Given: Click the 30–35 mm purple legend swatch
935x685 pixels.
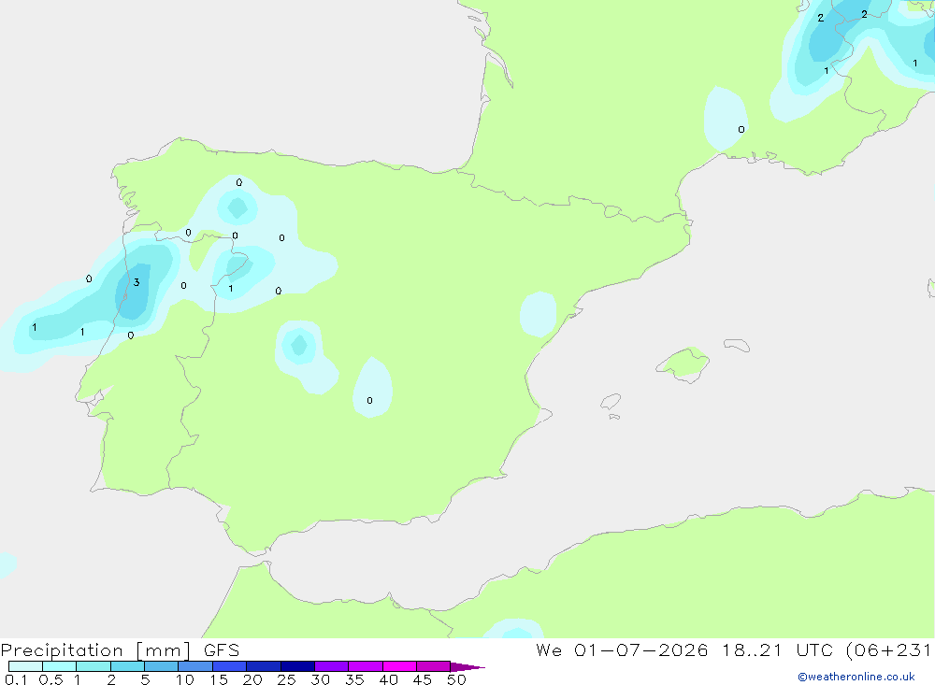Looking at the screenshot, I should click(x=332, y=666).
